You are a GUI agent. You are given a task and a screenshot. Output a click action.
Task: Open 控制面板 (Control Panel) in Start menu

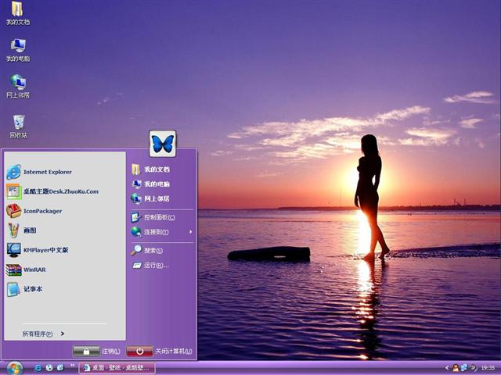(159, 217)
